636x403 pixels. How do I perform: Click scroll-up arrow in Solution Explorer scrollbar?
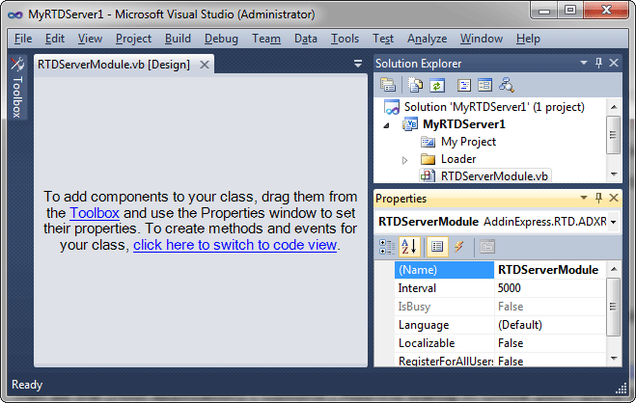pos(614,107)
